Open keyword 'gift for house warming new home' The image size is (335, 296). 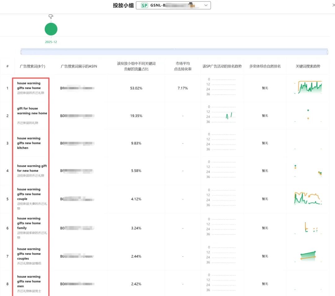32,111
